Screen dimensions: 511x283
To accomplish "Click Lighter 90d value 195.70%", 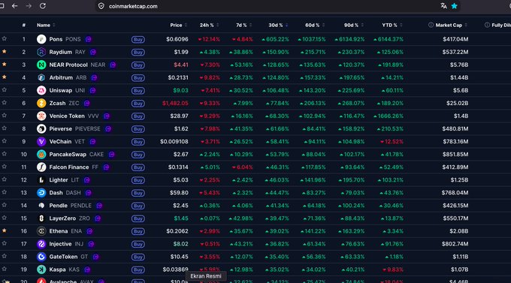I will click(x=352, y=179).
